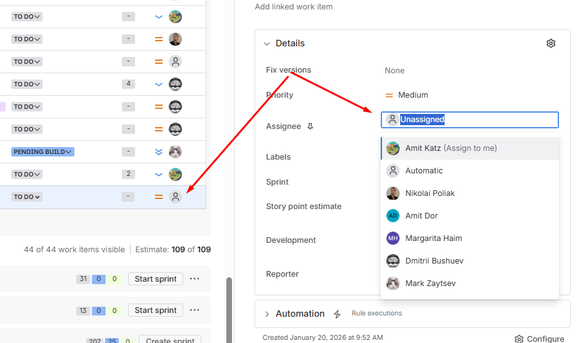Click the gear icon next to Configure
Viewport: 579px width, 343px height.
(x=519, y=339)
